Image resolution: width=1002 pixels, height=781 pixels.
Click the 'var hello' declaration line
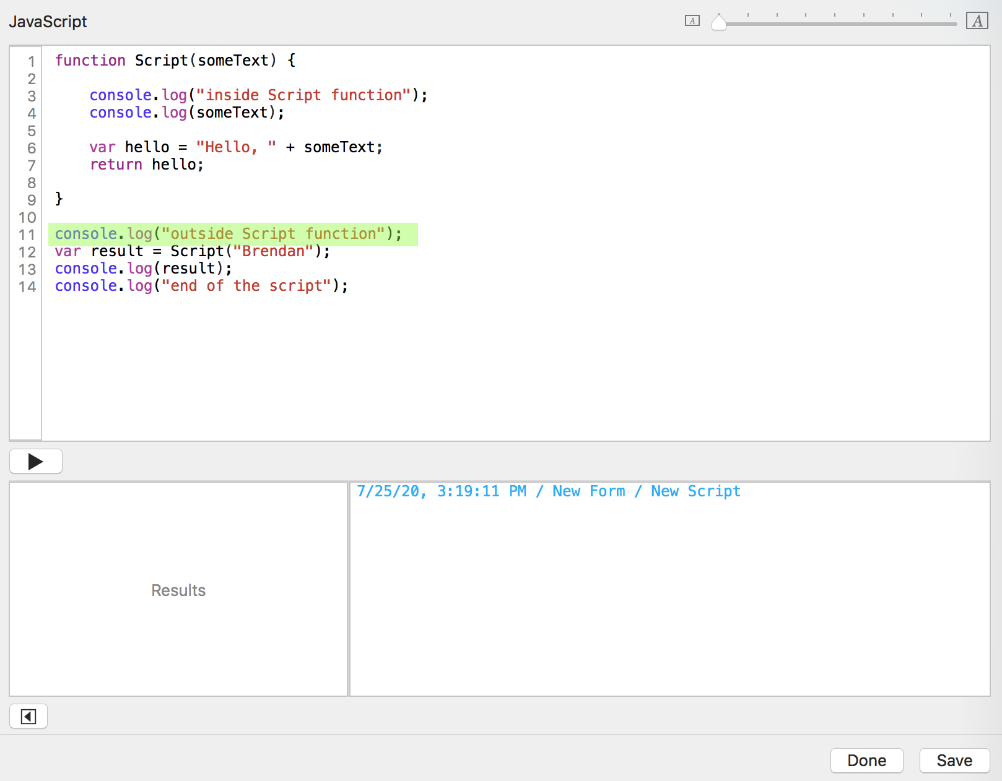click(x=235, y=147)
